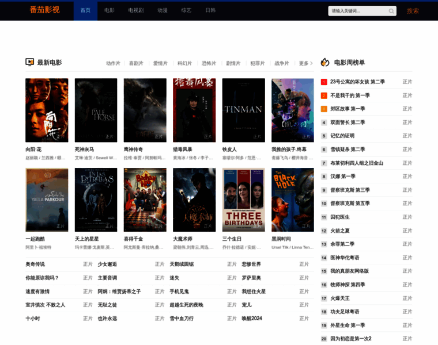Click the 三个生日 title text

(x=232, y=239)
